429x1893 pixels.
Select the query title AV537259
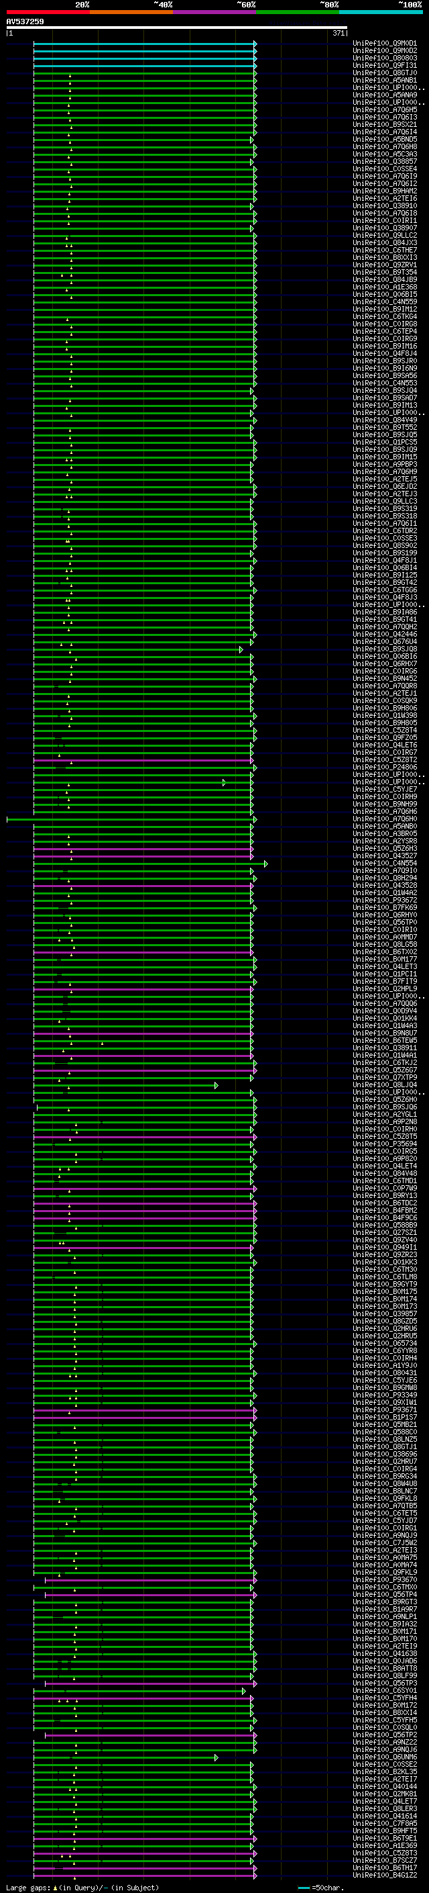(x=25, y=22)
